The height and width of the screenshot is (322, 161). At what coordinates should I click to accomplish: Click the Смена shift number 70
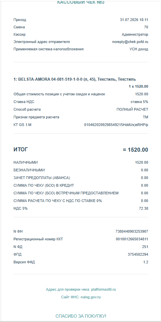146,27
